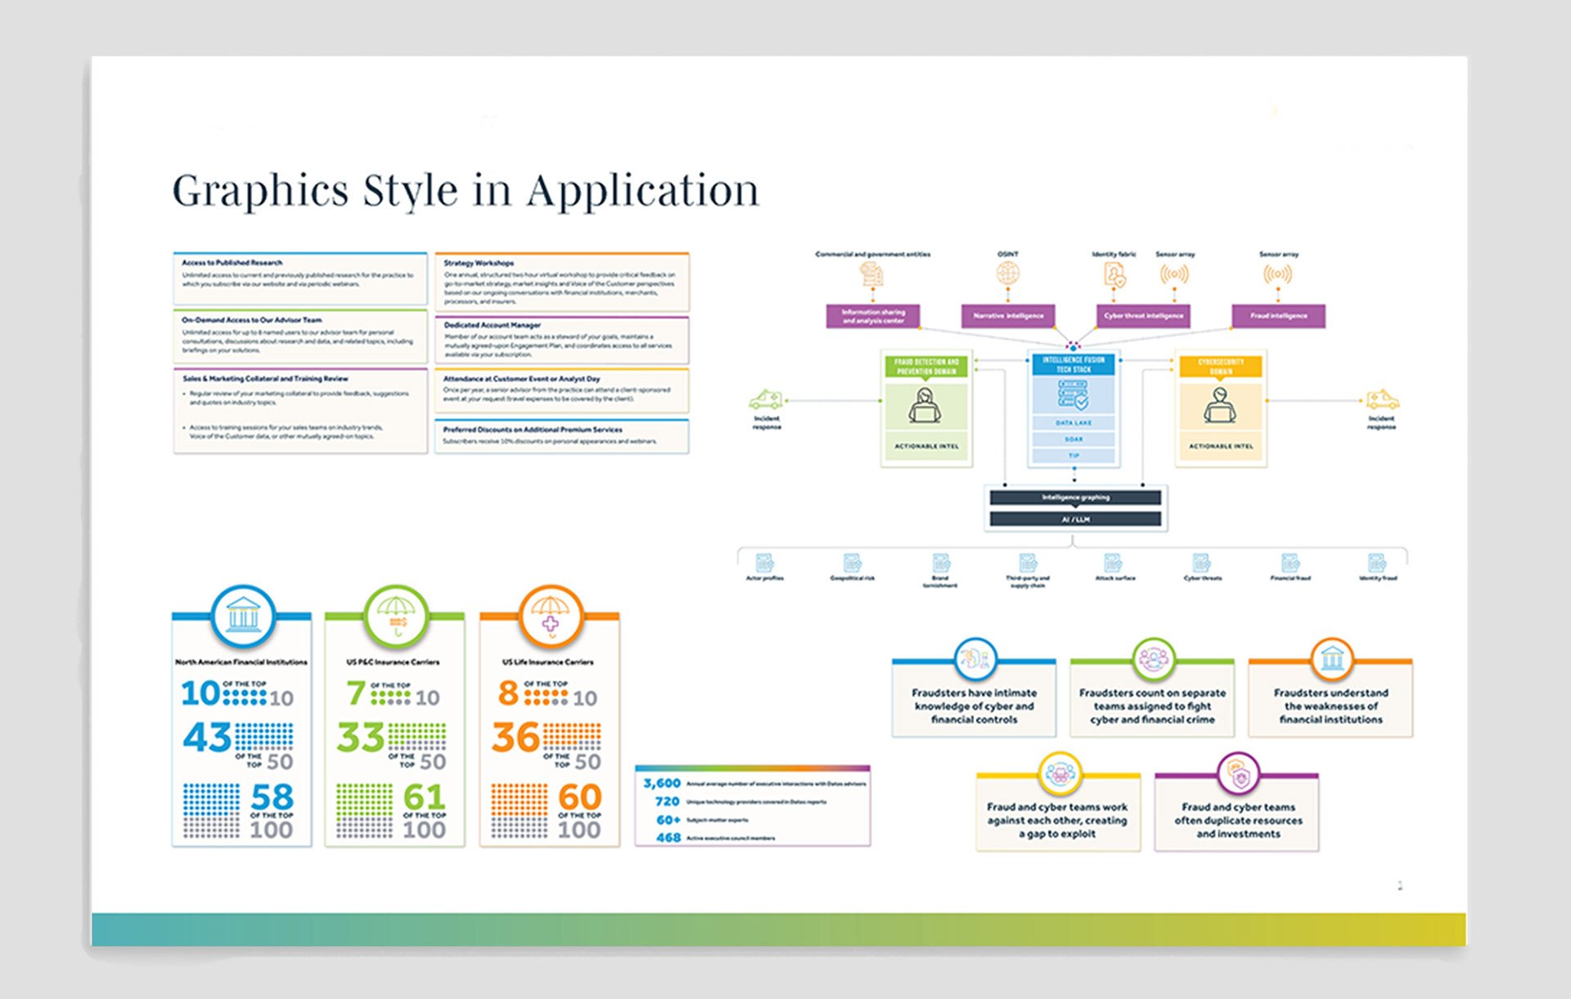
Task: Click the blue bank building circle icon
Action: [x=243, y=615]
